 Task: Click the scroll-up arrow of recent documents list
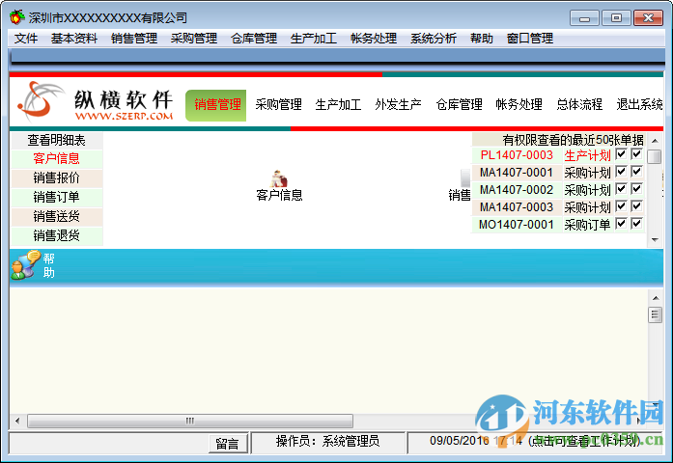click(655, 141)
